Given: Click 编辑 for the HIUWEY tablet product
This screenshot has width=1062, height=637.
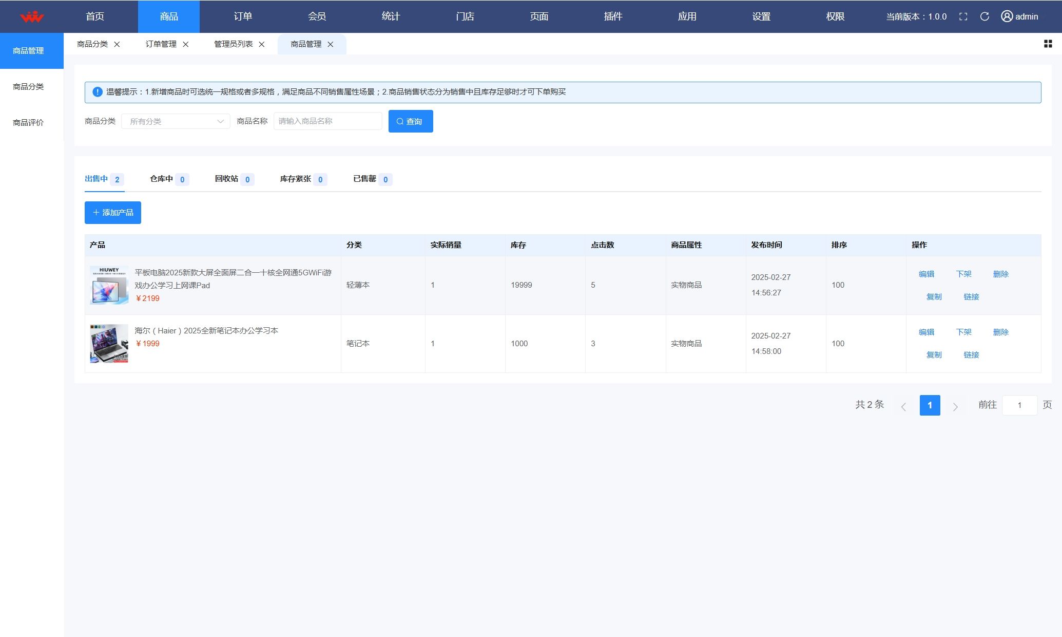Looking at the screenshot, I should pyautogui.click(x=926, y=274).
